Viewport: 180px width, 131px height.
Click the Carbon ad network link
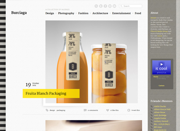coord(162,85)
